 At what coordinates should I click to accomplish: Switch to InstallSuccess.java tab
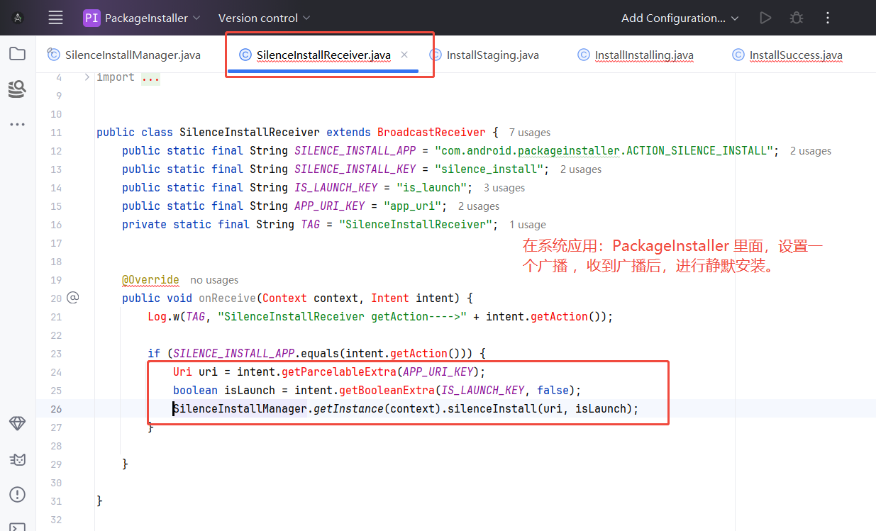point(788,55)
